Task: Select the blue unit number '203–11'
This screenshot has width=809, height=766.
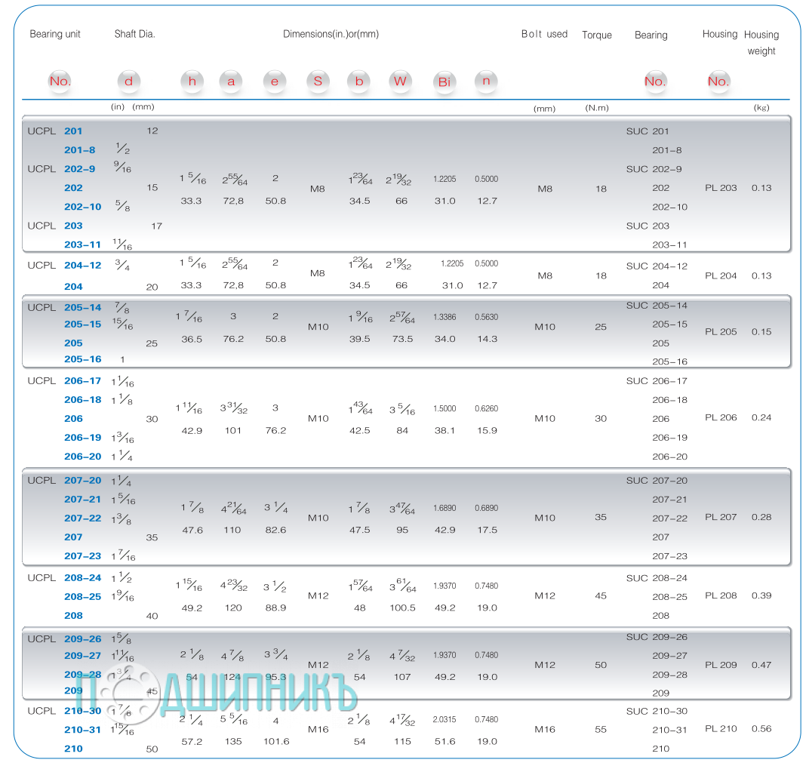Action: [82, 245]
